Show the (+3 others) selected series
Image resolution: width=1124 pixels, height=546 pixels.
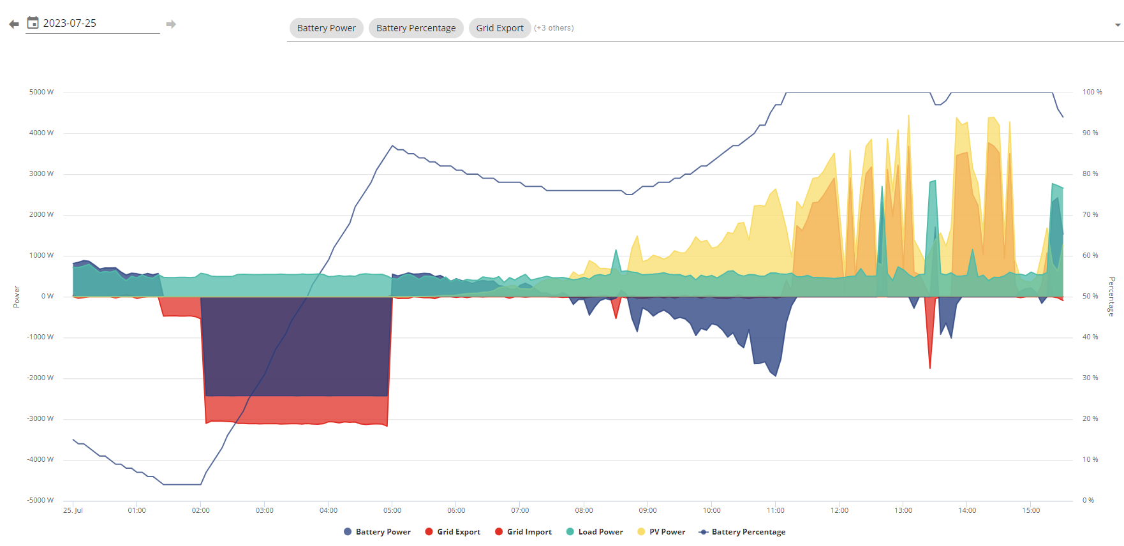click(554, 28)
